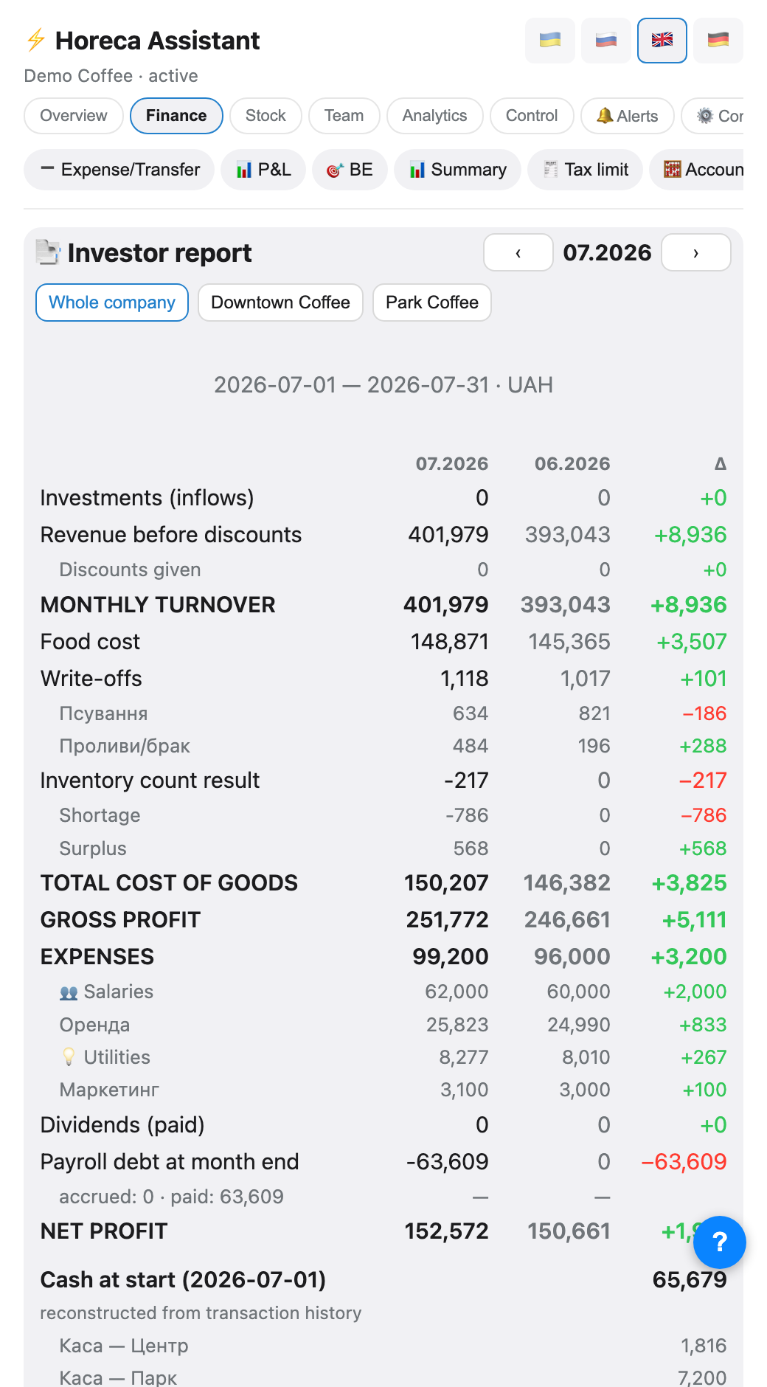Select the Russian flag language

(x=606, y=41)
